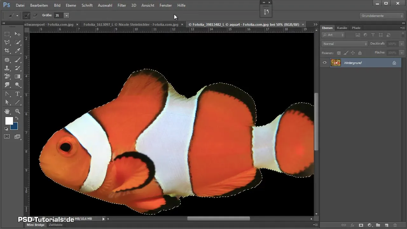Image resolution: width=407 pixels, height=229 pixels.
Task: Select the Clone Stamp tool
Action: pyautogui.click(x=7, y=68)
